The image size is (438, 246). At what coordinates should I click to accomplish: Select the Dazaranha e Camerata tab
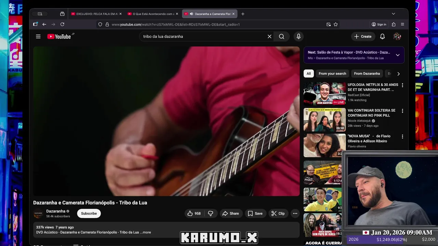click(209, 14)
